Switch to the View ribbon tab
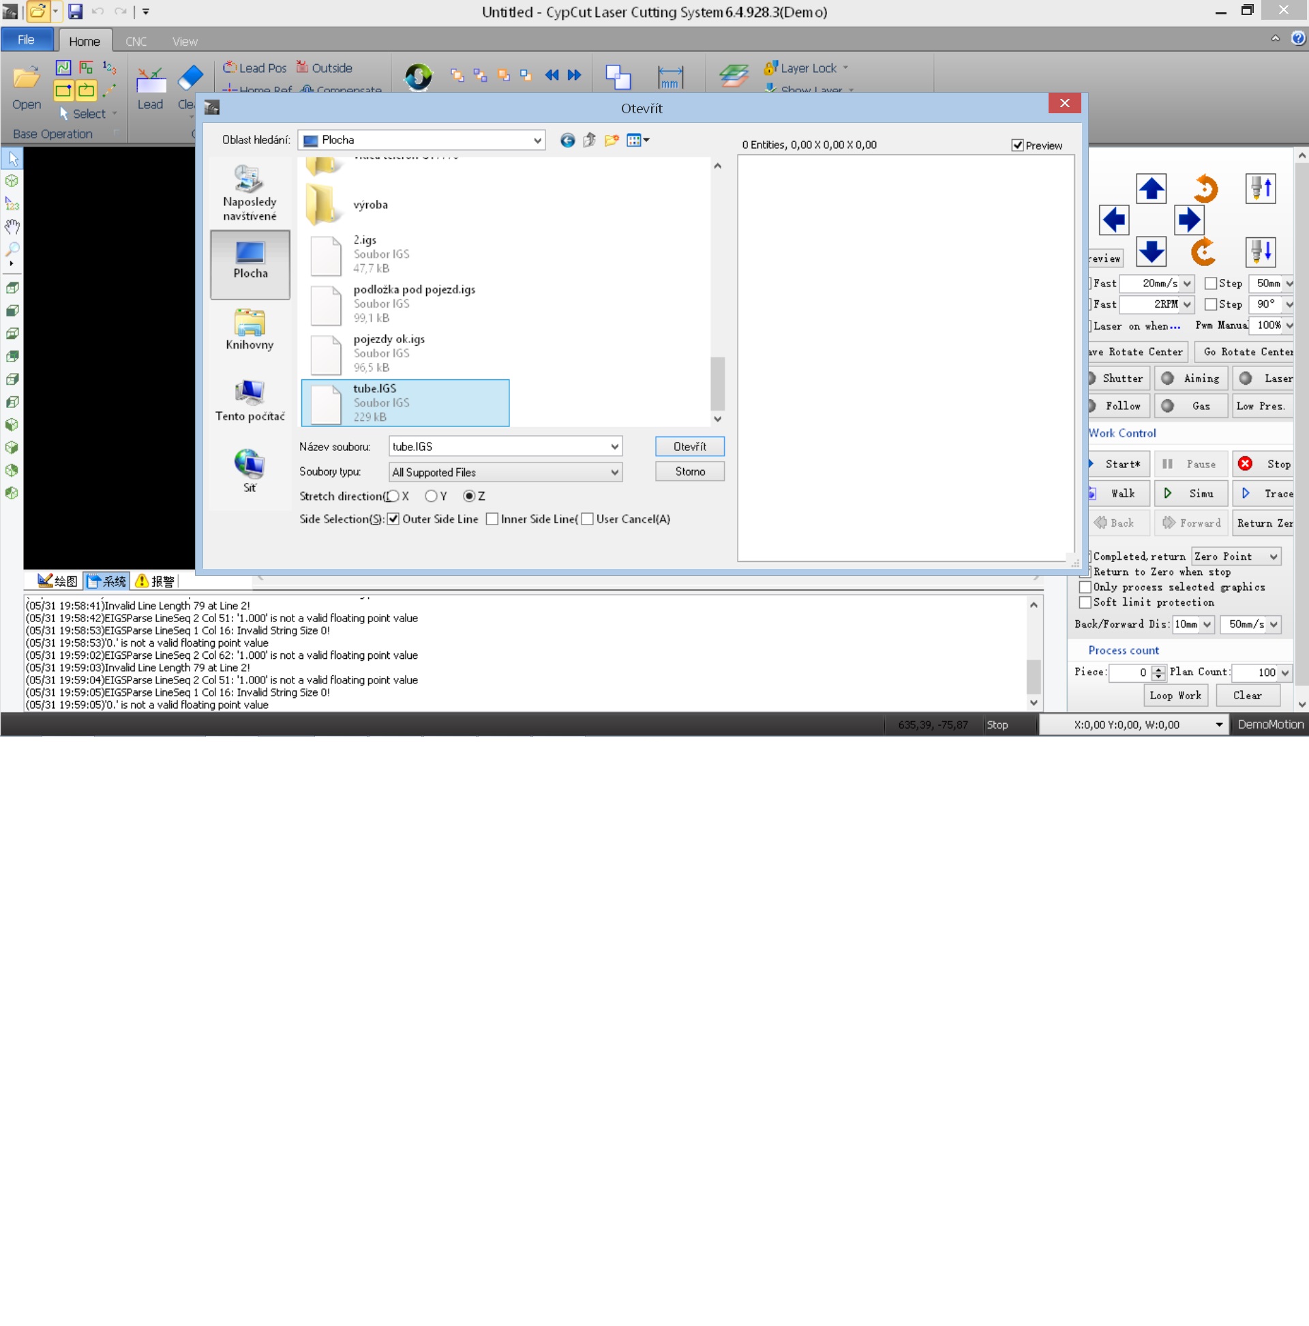This screenshot has width=1309, height=1326. (x=185, y=41)
